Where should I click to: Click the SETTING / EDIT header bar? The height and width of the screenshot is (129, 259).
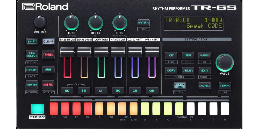(197, 39)
